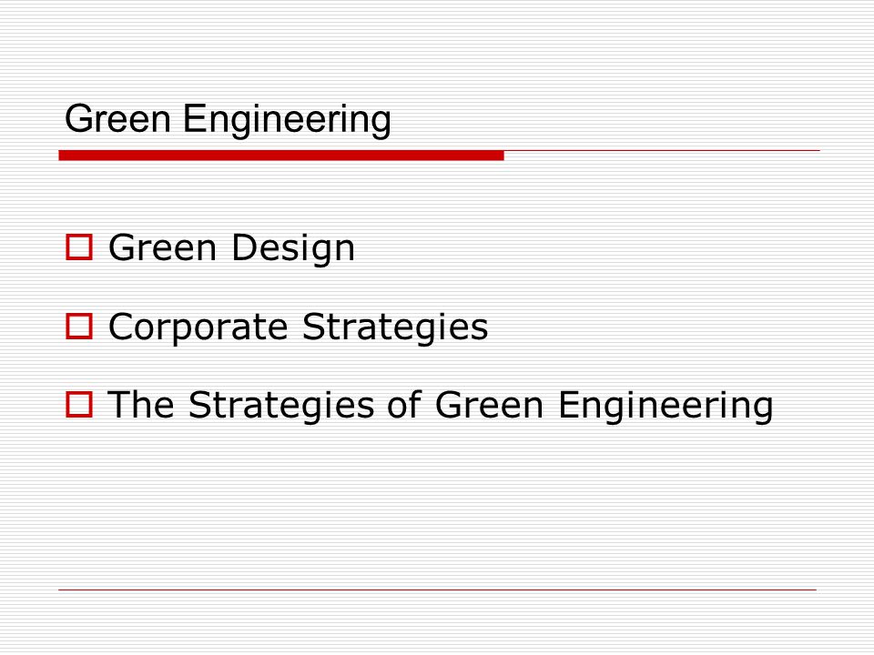
Task: Select The Strategies of Green Engineering text
Action: 441,406
